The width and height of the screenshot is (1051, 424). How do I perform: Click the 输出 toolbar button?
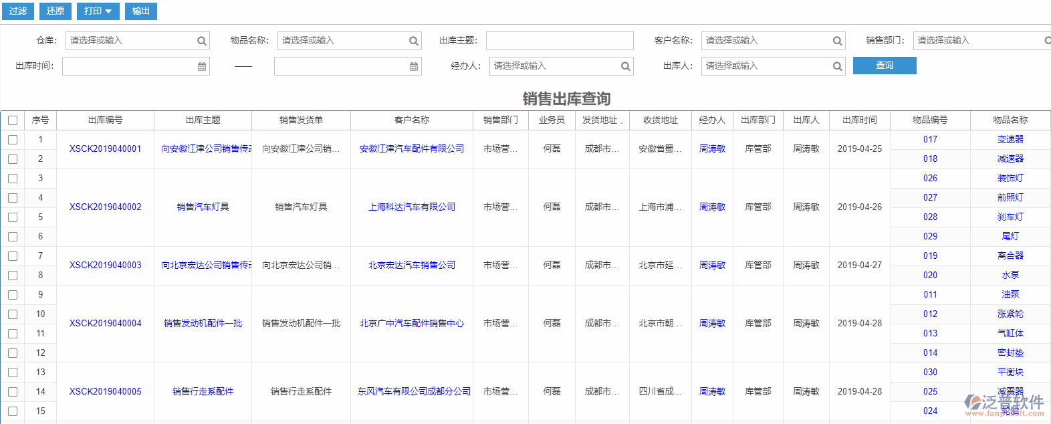coord(140,11)
